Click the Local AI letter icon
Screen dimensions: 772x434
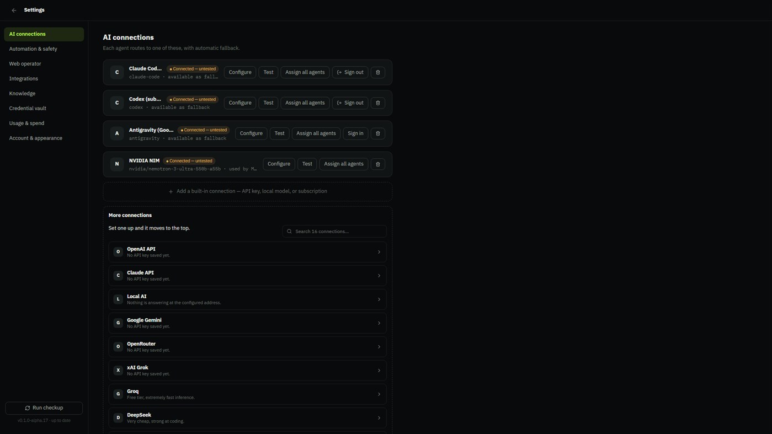[118, 299]
